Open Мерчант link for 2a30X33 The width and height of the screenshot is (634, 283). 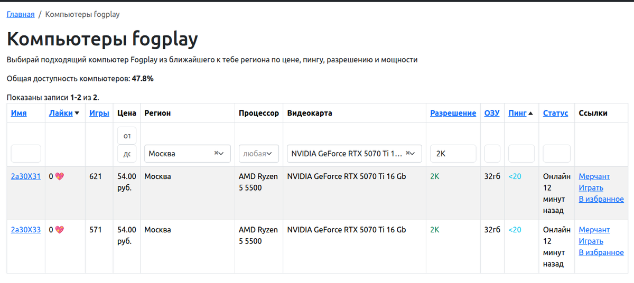[x=594, y=230]
